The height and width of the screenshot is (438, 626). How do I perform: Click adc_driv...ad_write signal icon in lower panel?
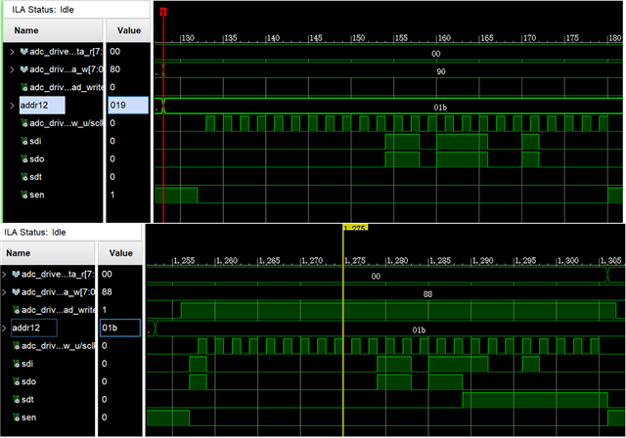17,310
